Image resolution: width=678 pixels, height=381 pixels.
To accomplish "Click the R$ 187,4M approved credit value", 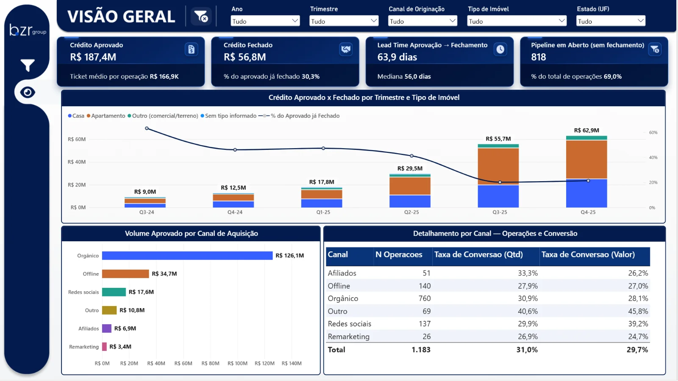I will [x=93, y=57].
